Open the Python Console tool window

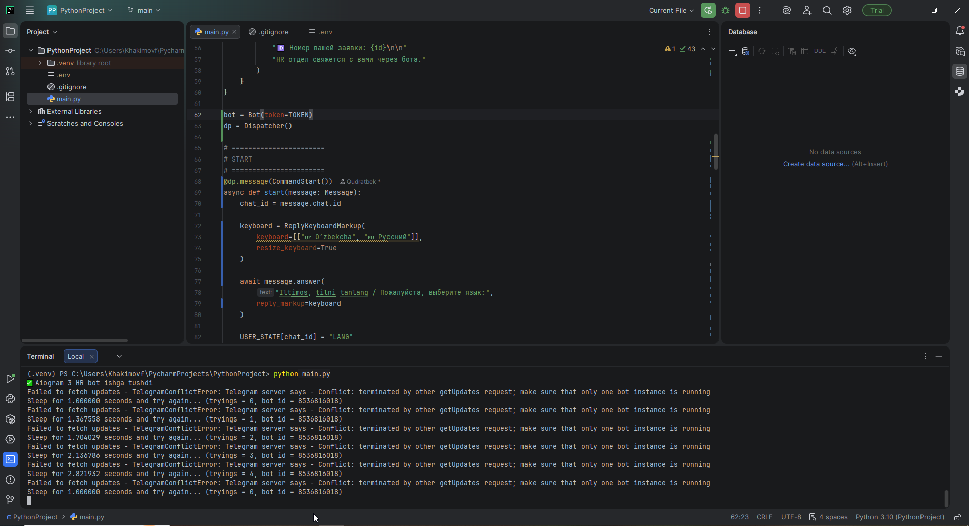pos(10,399)
